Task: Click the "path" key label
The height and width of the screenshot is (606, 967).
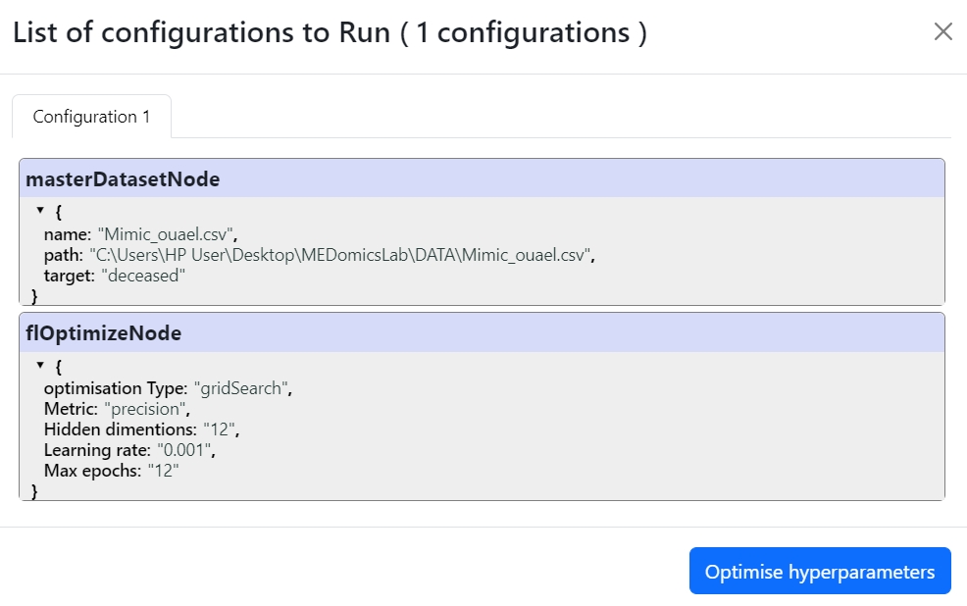Action: click(x=62, y=255)
